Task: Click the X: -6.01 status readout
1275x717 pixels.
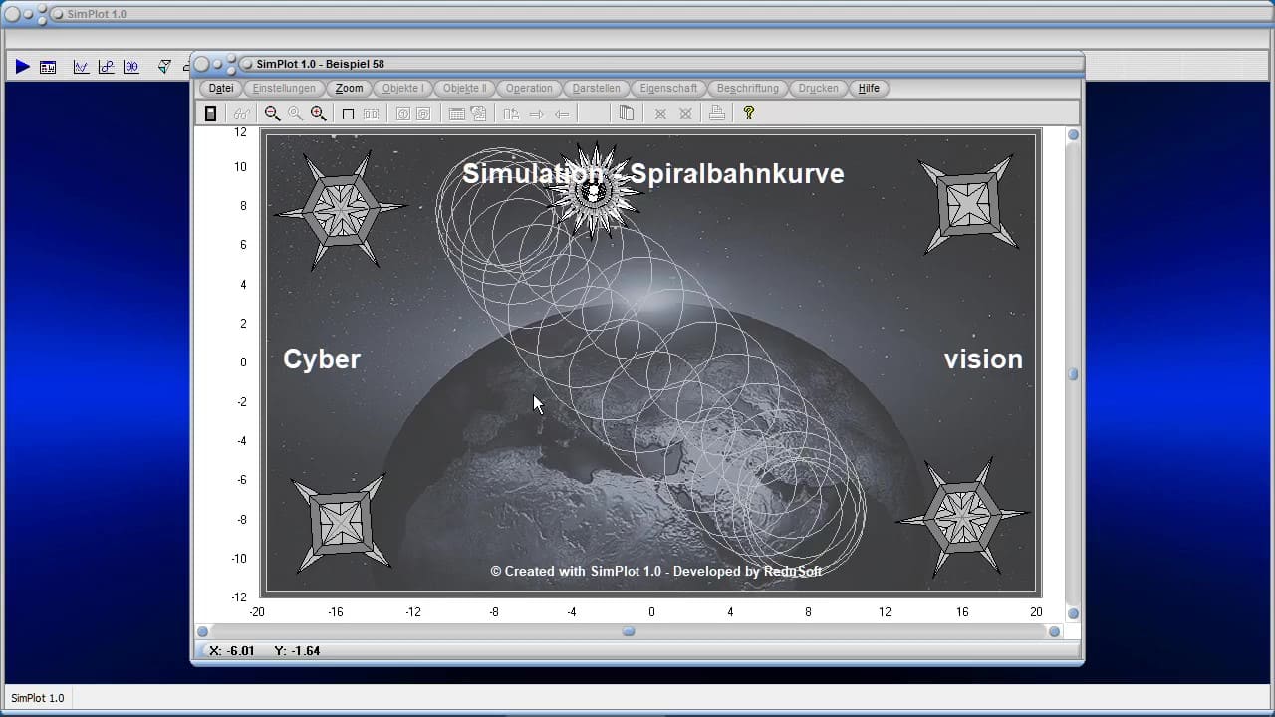Action: coord(232,651)
